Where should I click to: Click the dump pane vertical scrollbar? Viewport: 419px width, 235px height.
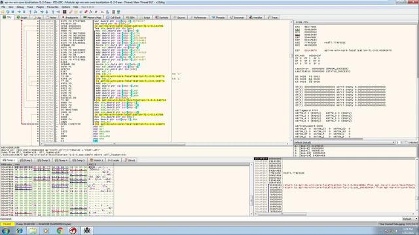(x=251, y=189)
